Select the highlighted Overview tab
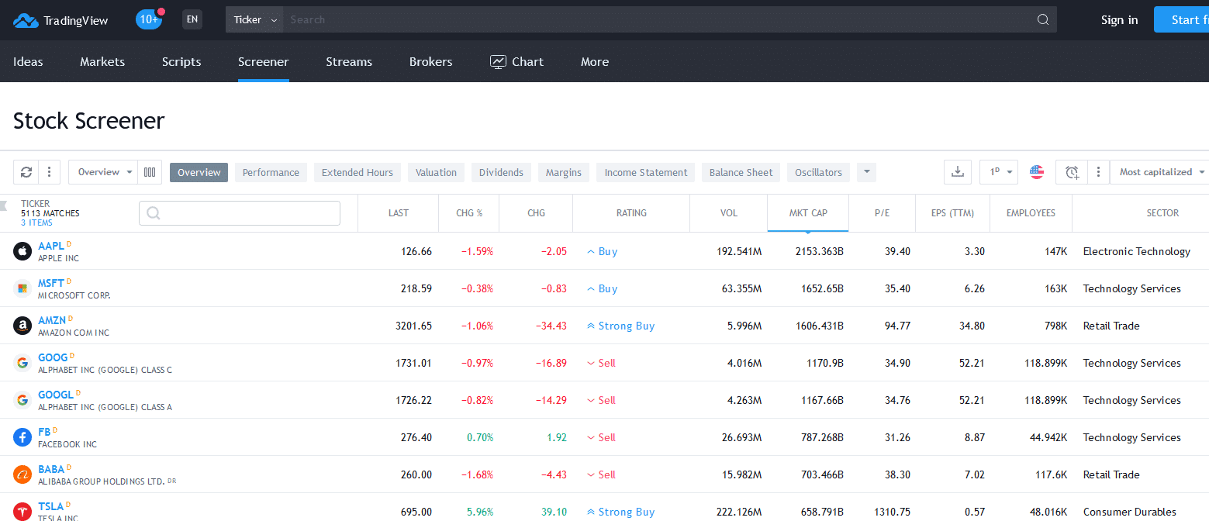The width and height of the screenshot is (1209, 521). [x=199, y=172]
